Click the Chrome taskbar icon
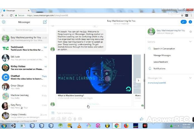 (x=117, y=126)
